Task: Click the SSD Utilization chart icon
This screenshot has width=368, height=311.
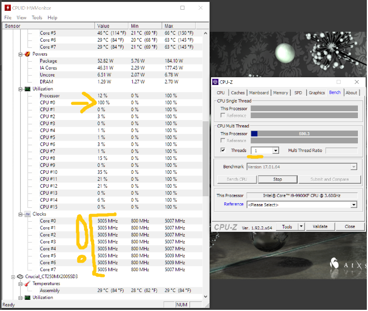Action: (x=27, y=297)
